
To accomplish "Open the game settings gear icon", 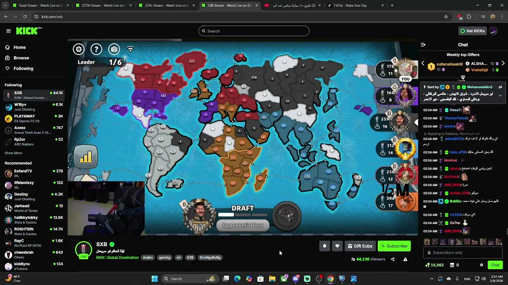I will pyautogui.click(x=79, y=49).
